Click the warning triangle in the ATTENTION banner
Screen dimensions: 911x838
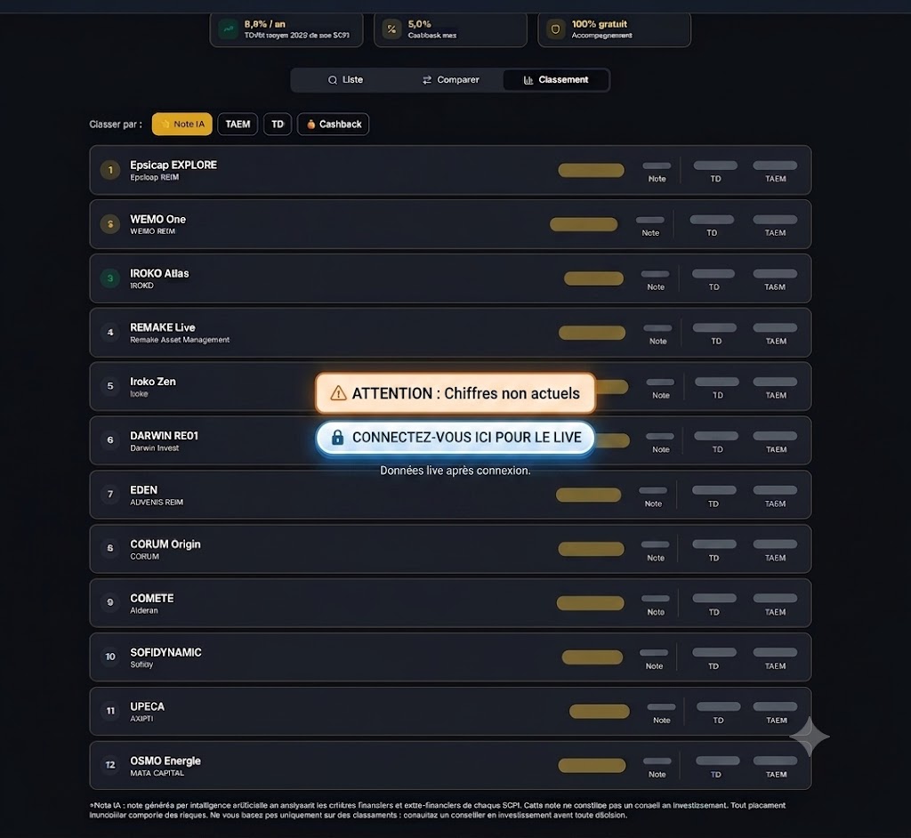click(x=338, y=393)
